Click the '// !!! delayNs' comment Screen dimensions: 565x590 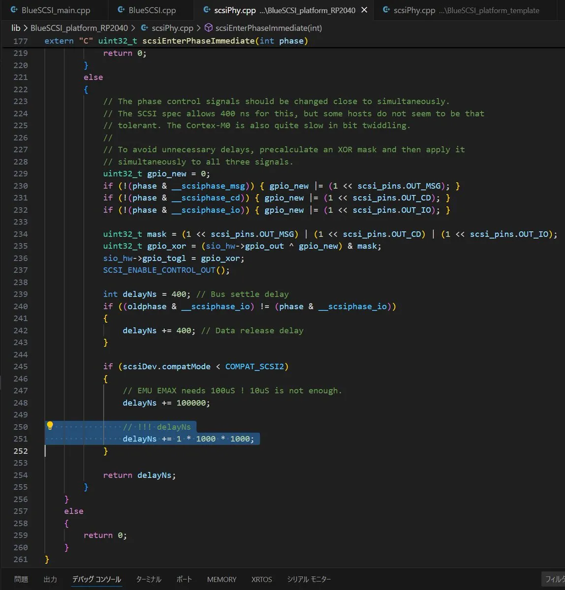click(157, 427)
